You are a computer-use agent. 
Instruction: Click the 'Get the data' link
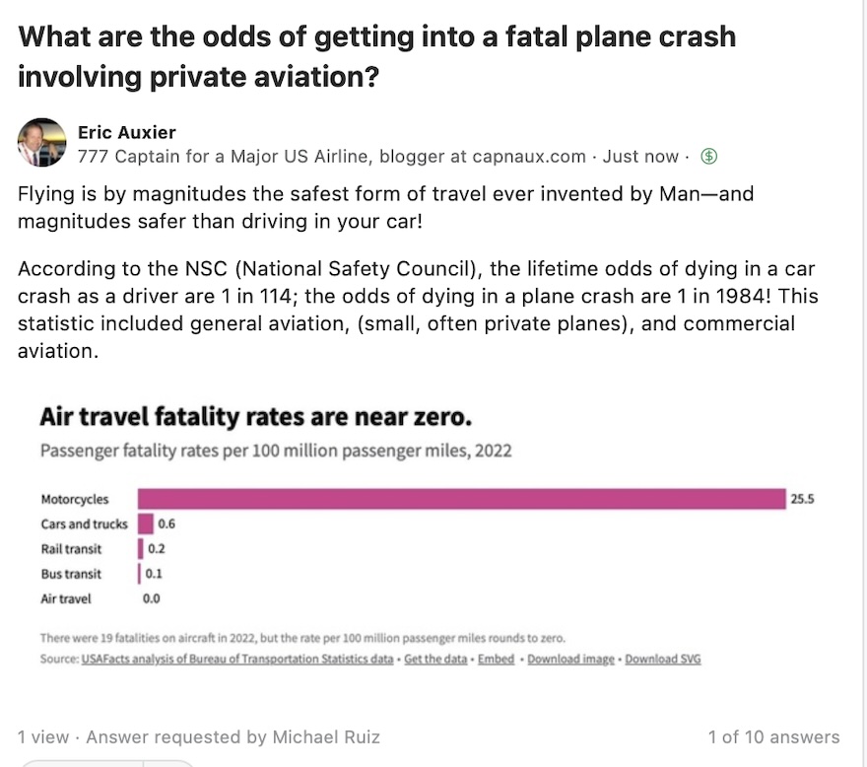point(435,660)
